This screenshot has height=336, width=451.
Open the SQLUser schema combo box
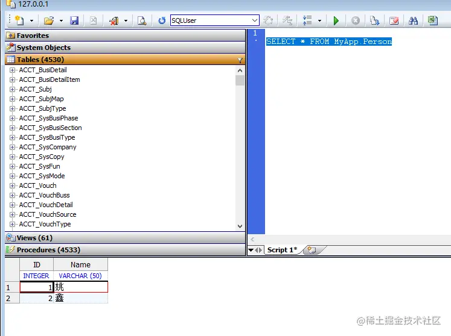(x=214, y=20)
